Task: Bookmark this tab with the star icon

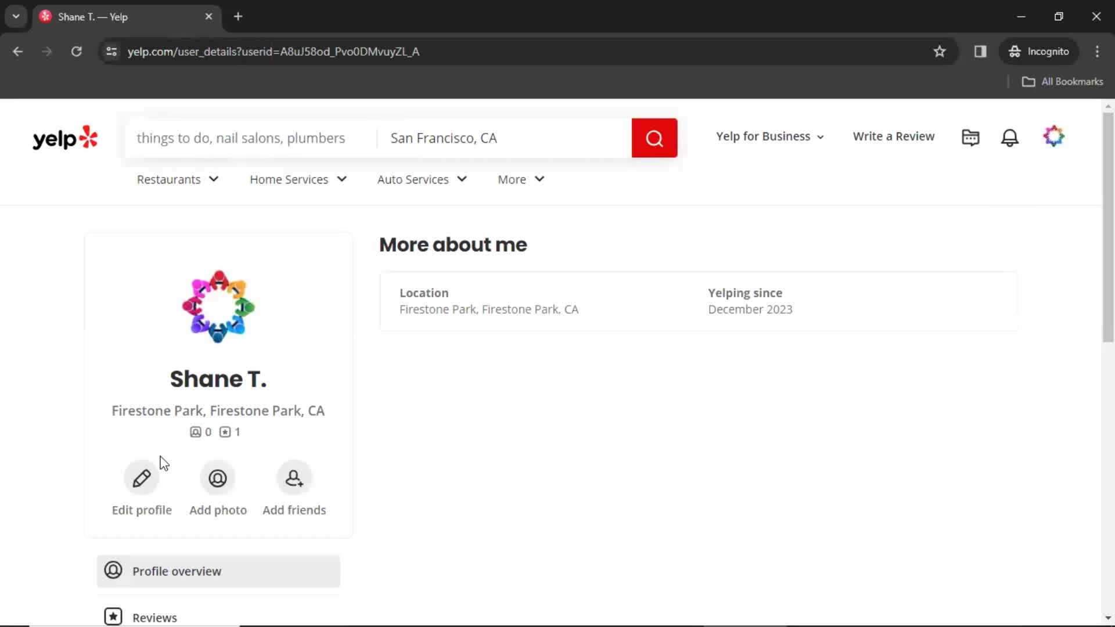Action: (940, 52)
